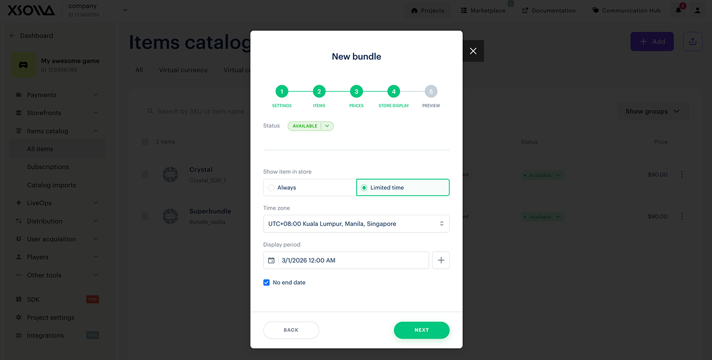Select the Always radio option
Image resolution: width=712 pixels, height=360 pixels.
click(271, 187)
